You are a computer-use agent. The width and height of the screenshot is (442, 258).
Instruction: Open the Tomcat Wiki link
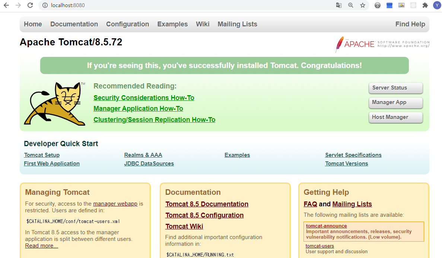[184, 226]
